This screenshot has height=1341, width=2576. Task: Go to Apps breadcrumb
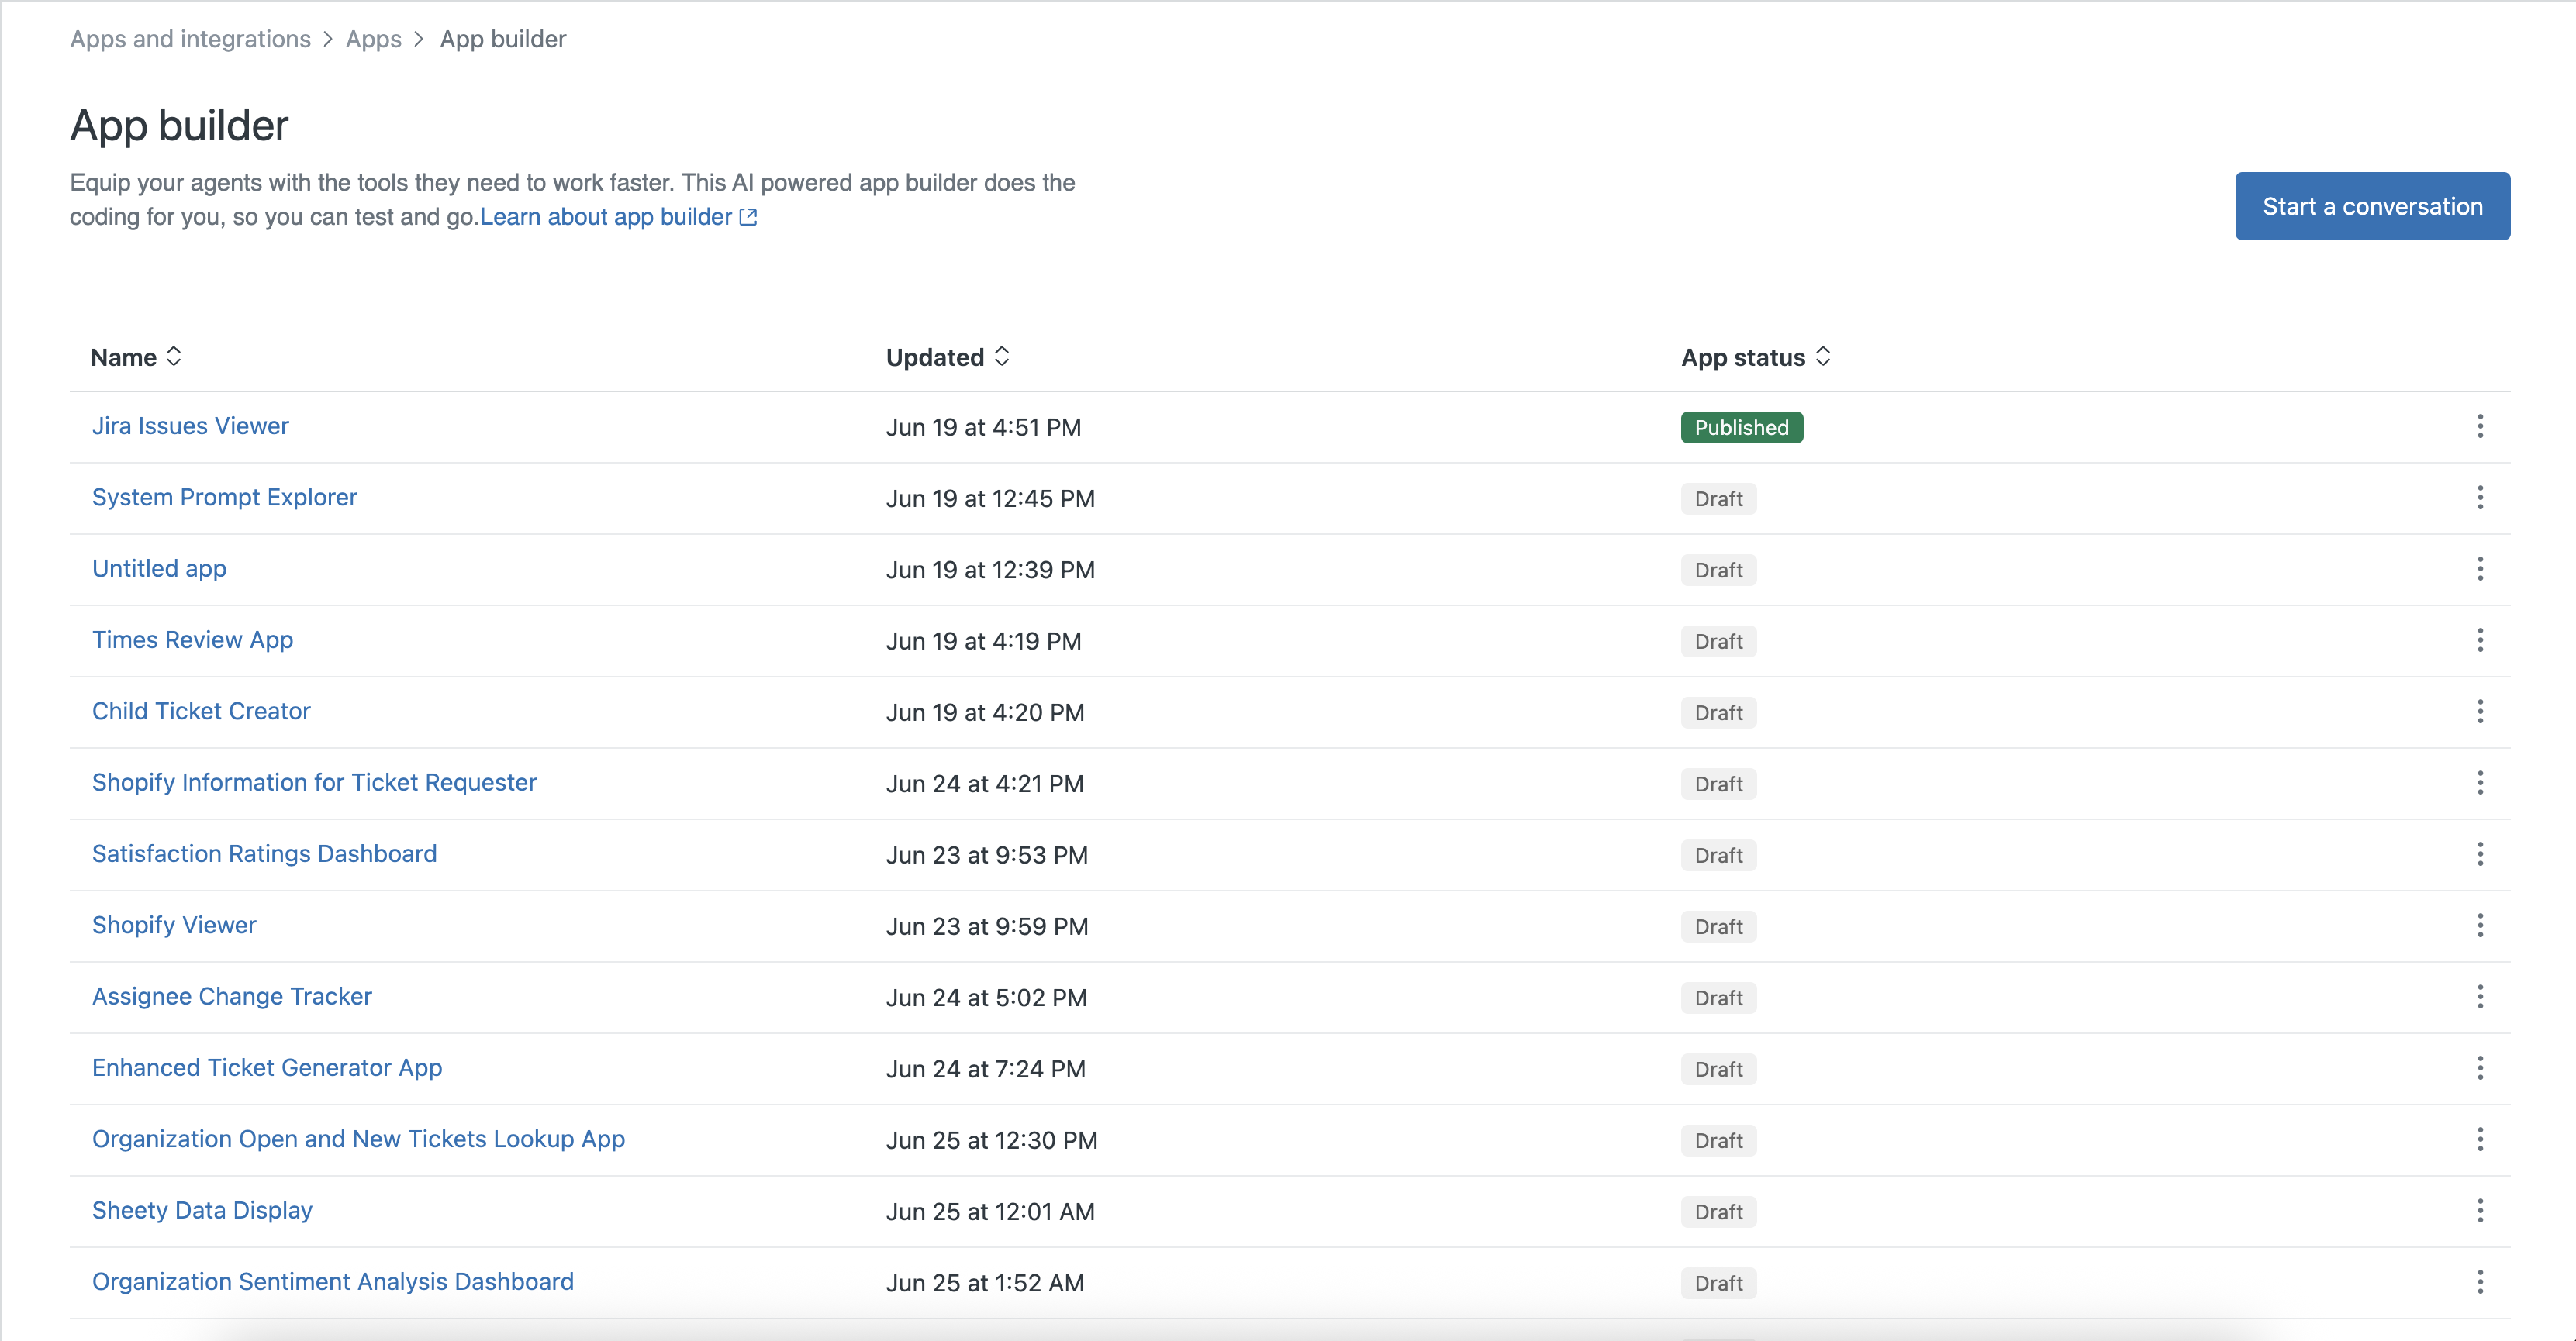point(373,39)
